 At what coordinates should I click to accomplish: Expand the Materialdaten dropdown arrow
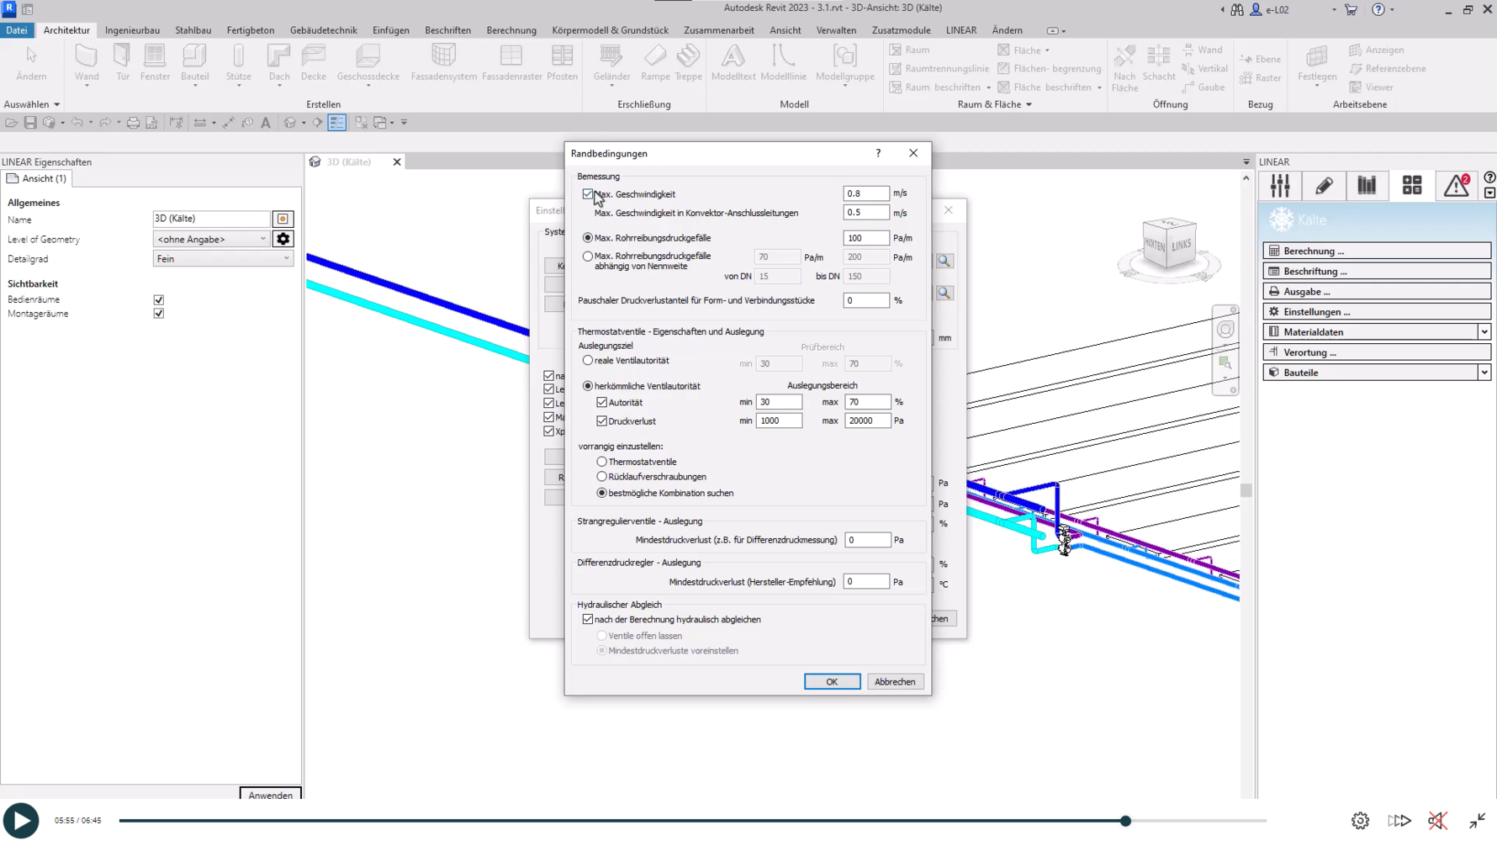click(1484, 332)
